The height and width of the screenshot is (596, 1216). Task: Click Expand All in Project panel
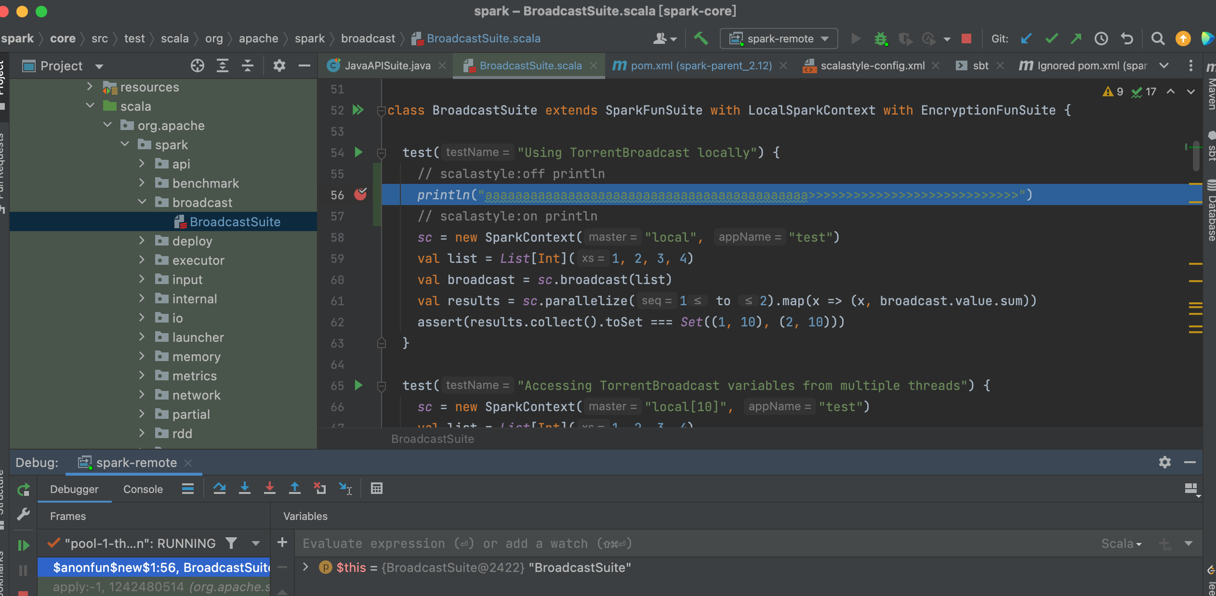(222, 65)
